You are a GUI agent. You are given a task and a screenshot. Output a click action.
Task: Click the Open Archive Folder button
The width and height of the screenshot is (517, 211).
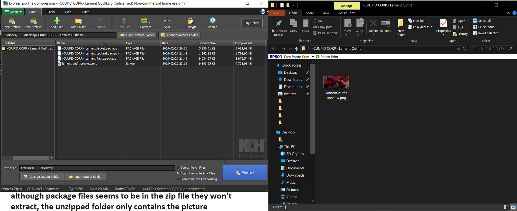[137, 35]
